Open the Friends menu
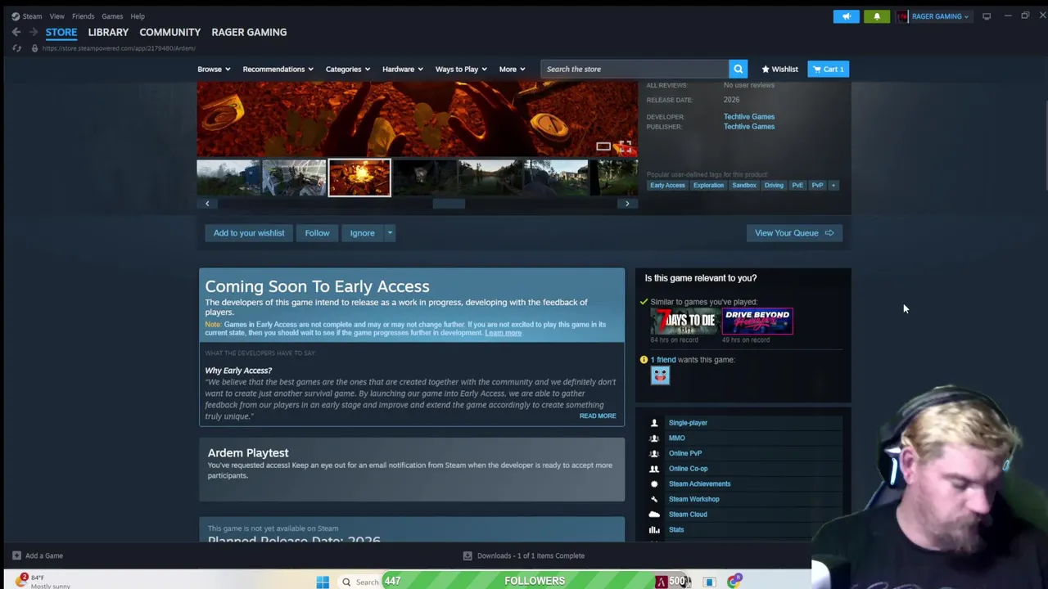1048x589 pixels. coord(83,16)
